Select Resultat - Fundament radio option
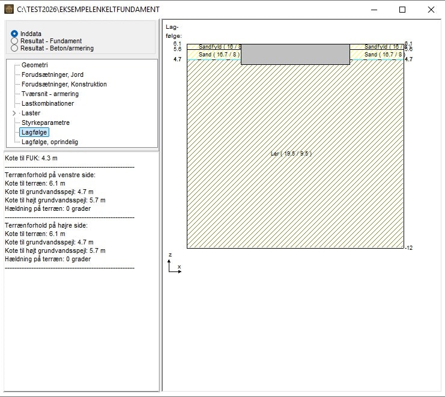Viewport: 445px width, 397px height. 14,41
